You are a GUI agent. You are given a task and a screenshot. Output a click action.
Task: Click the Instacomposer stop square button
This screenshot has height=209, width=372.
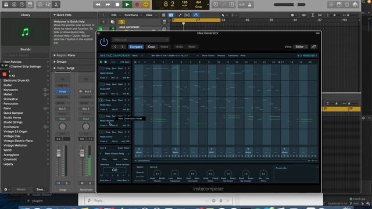pos(106,62)
